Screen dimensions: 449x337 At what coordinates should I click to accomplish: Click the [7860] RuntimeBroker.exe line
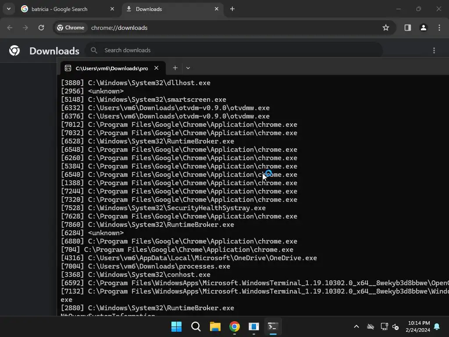pyautogui.click(x=147, y=225)
